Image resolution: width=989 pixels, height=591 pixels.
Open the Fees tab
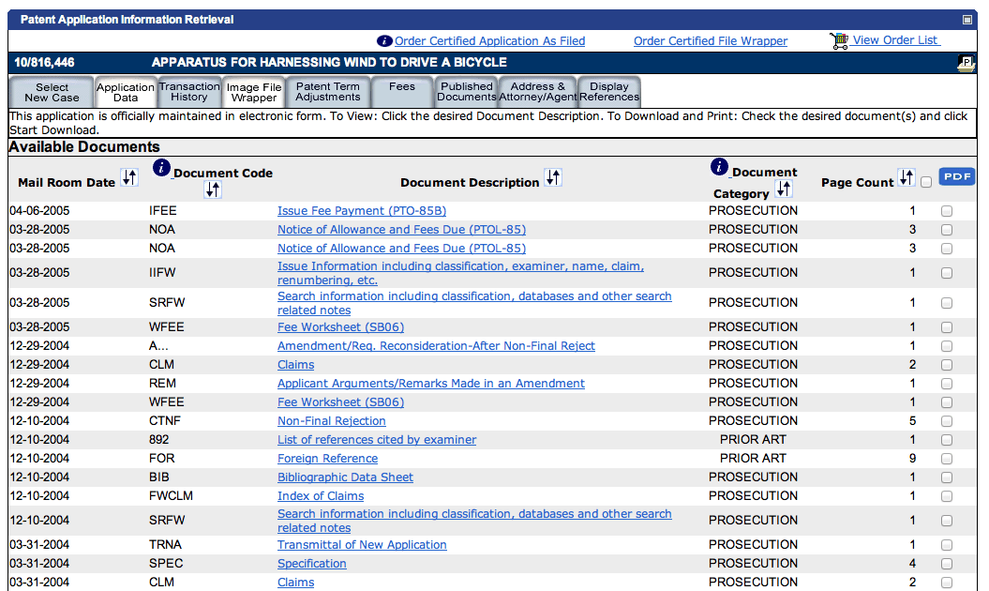click(x=402, y=87)
